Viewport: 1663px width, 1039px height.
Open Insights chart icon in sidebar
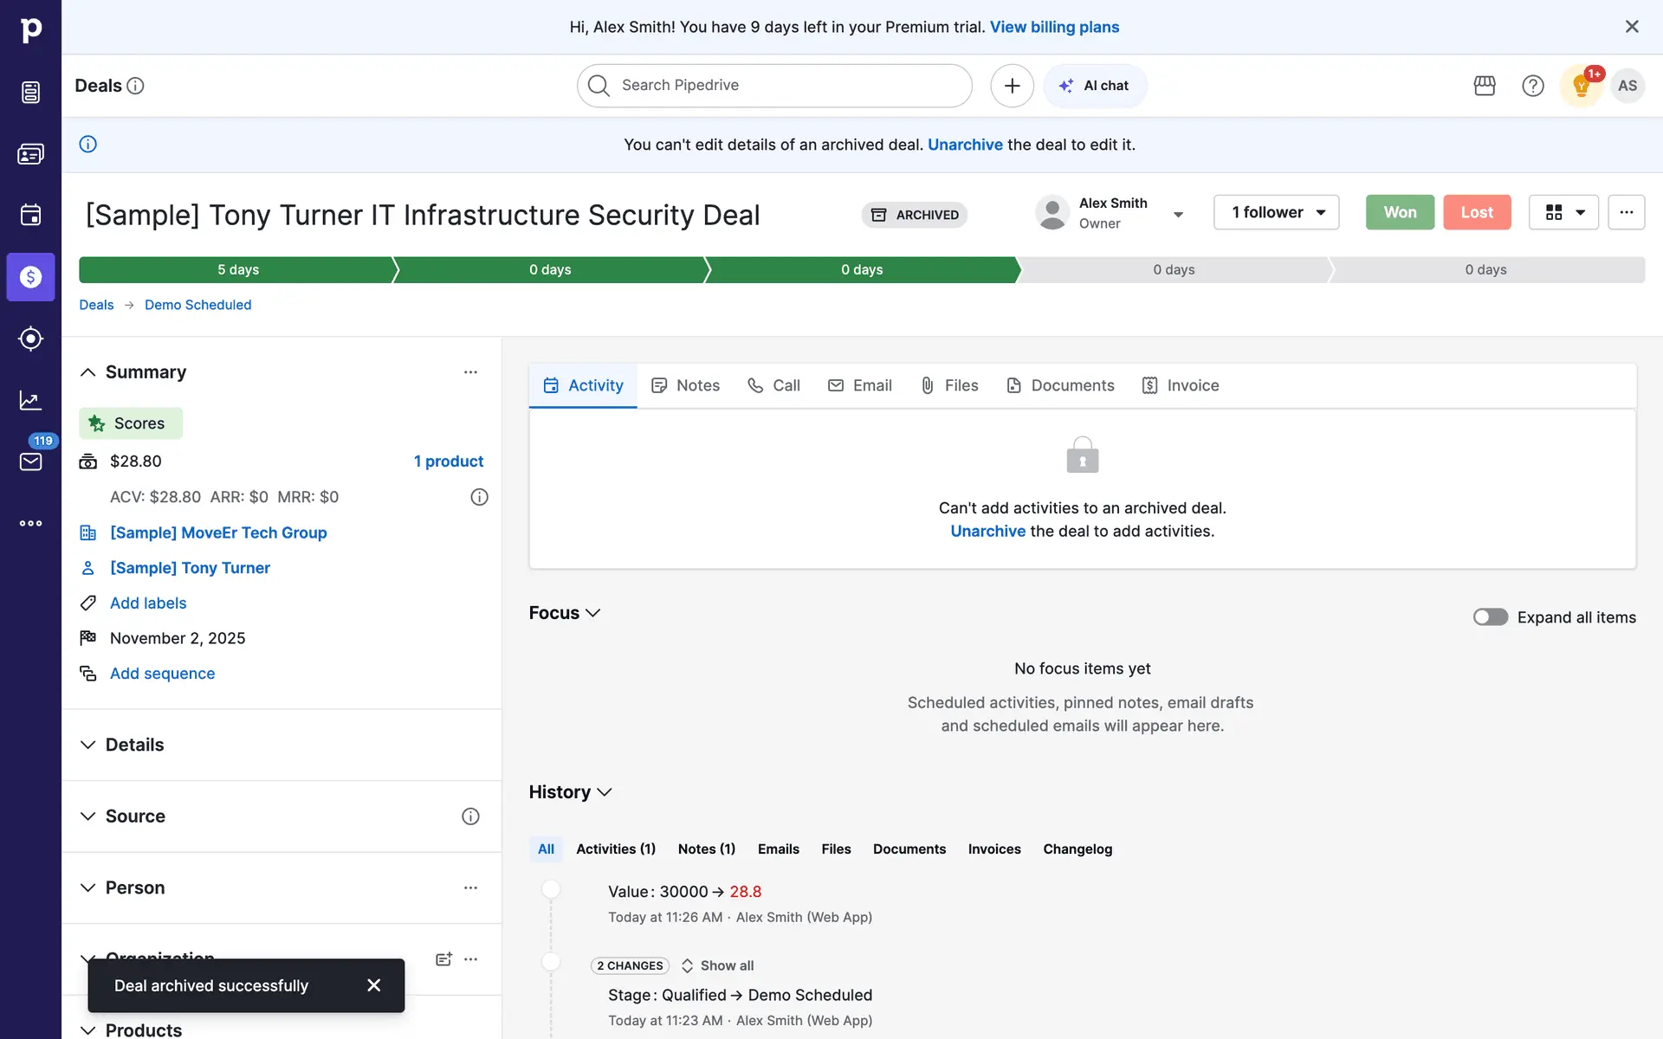(30, 400)
